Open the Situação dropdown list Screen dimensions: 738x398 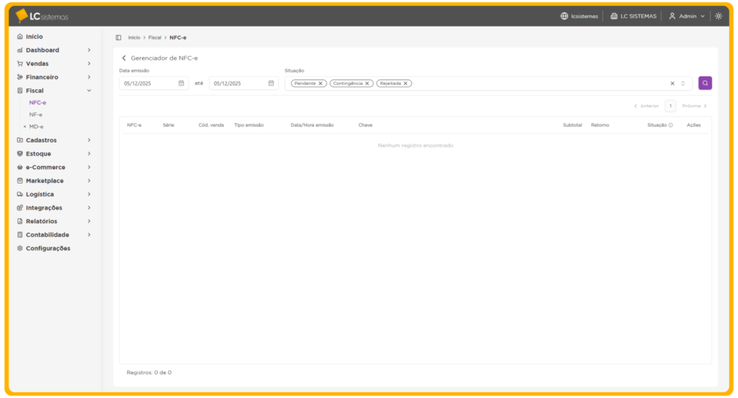coord(683,83)
